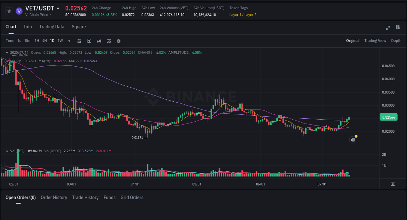Open the Order History tab

54,198
